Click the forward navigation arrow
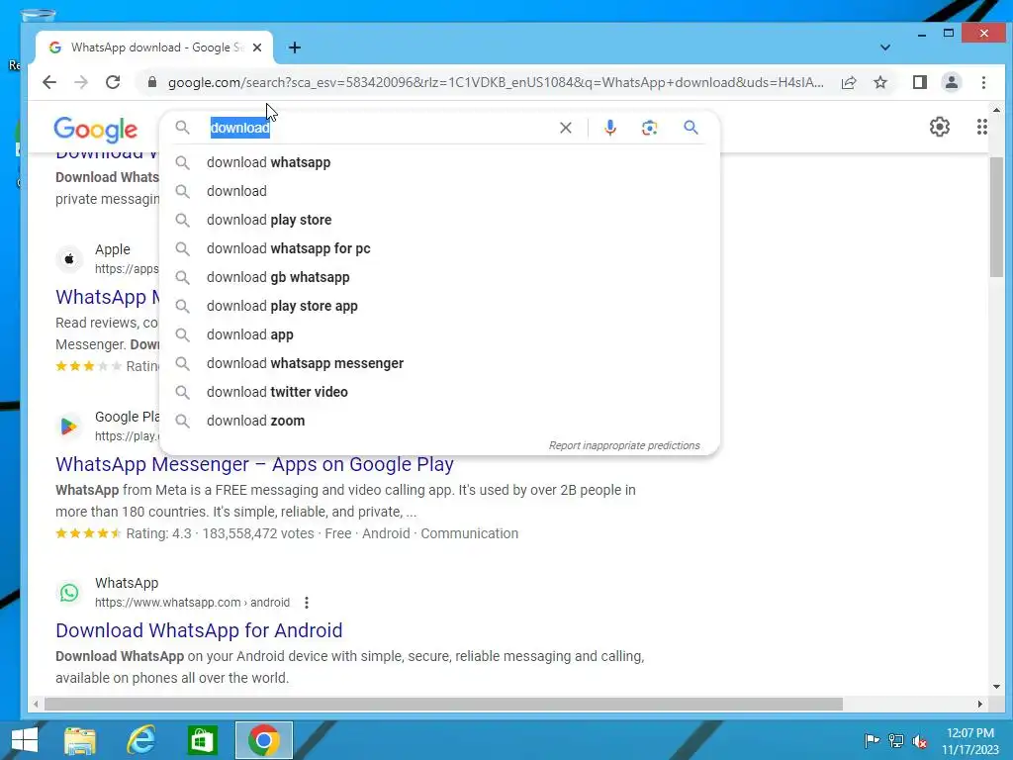 (x=81, y=82)
